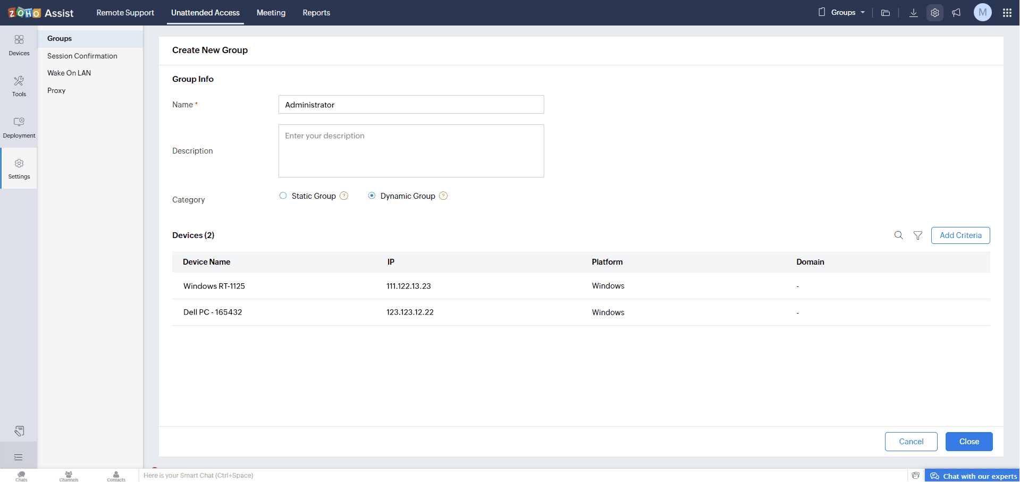Open Session Confirmation settings
This screenshot has height=482, width=1020.
point(82,56)
